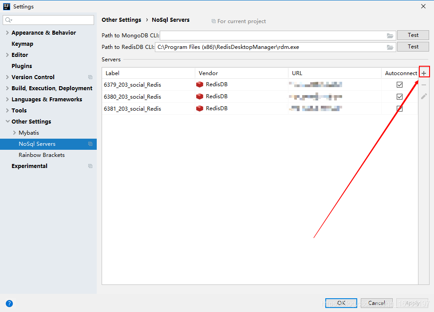434x312 pixels.
Task: Click the project-level icon beside Version Control
Action: 90,77
